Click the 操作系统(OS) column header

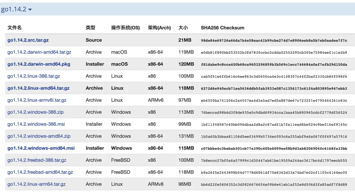tap(125, 28)
